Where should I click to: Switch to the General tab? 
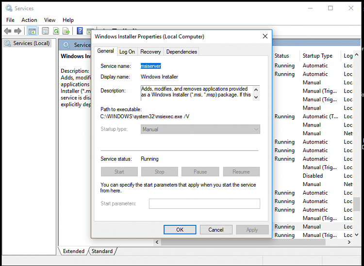point(105,51)
